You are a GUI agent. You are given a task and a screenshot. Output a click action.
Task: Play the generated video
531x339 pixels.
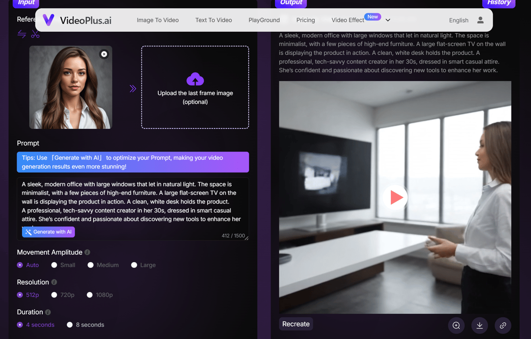pos(395,197)
